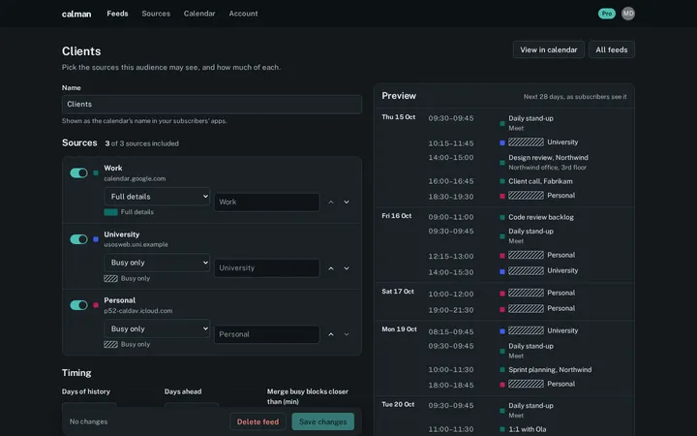The image size is (697, 436).
Task: Open University detail level dropdown
Action: [157, 263]
